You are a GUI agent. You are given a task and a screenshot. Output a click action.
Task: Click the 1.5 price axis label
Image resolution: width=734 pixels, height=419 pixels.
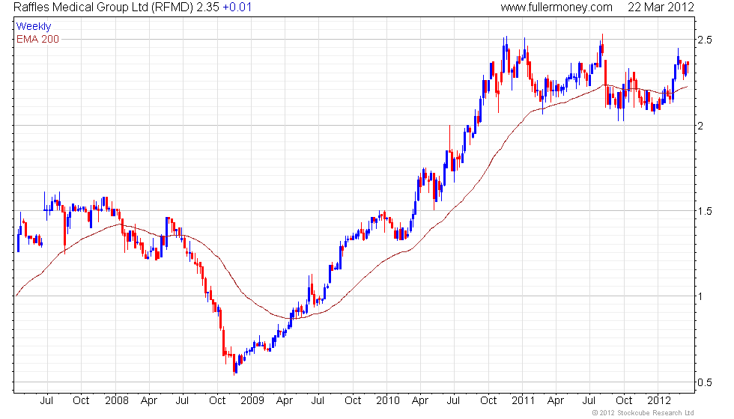point(705,211)
